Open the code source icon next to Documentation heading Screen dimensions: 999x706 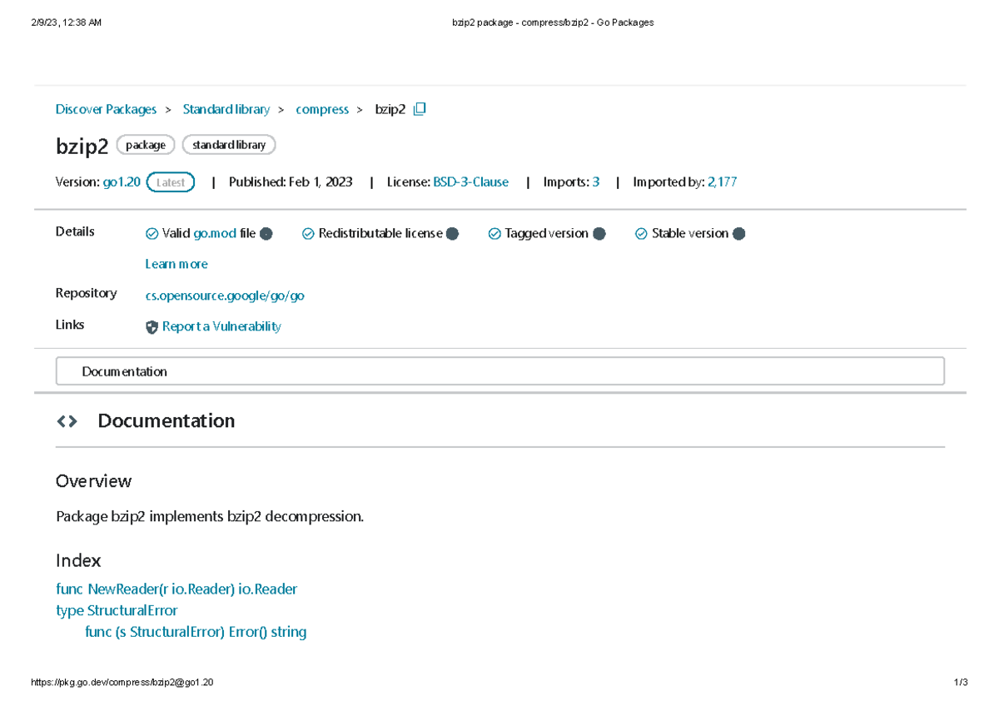coord(67,420)
